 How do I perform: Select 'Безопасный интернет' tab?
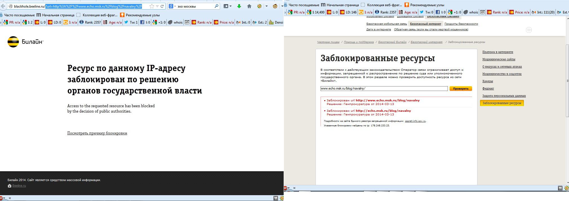426,24
